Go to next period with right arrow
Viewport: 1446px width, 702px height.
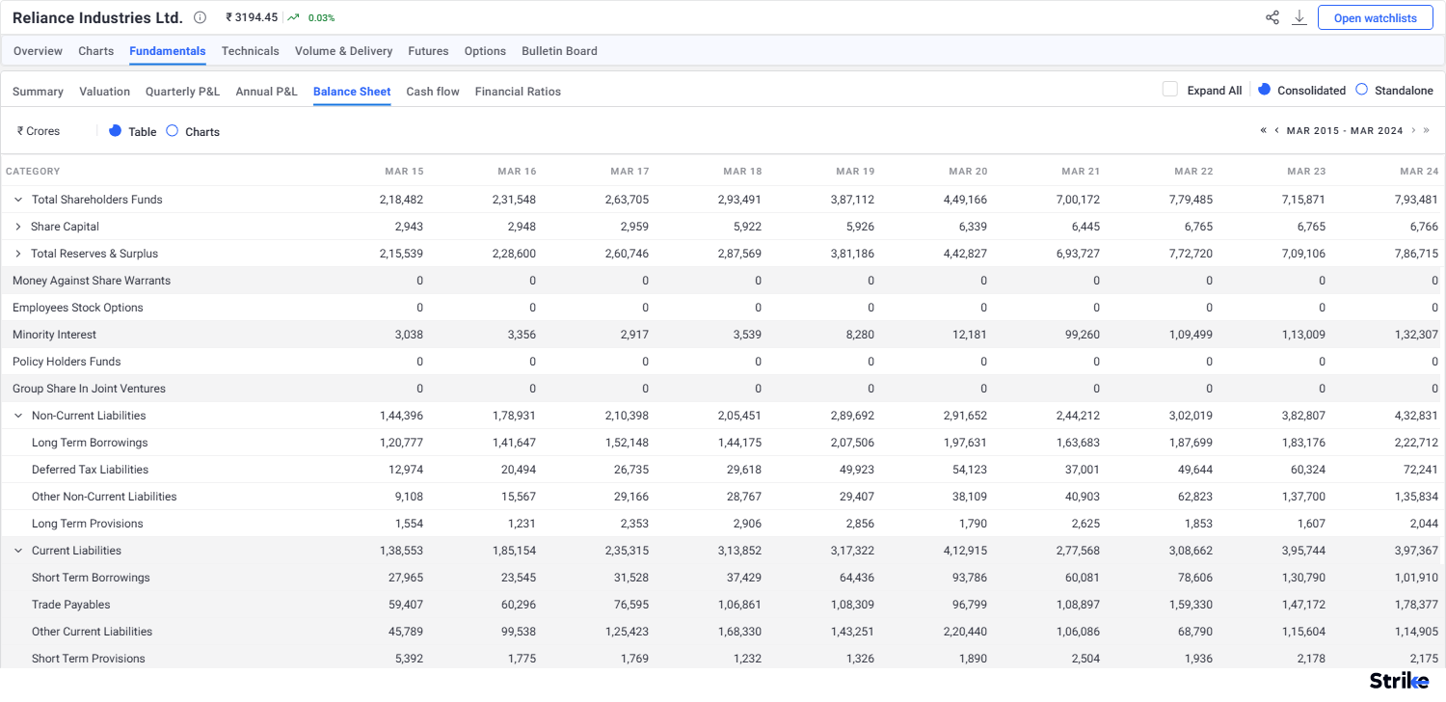tap(1413, 130)
